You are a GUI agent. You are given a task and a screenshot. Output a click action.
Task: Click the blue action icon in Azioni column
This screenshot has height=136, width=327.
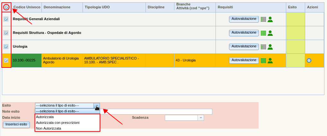(309, 60)
